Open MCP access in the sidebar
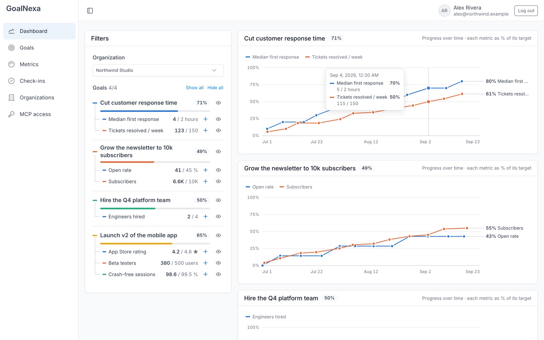The height and width of the screenshot is (340, 544). point(39,114)
